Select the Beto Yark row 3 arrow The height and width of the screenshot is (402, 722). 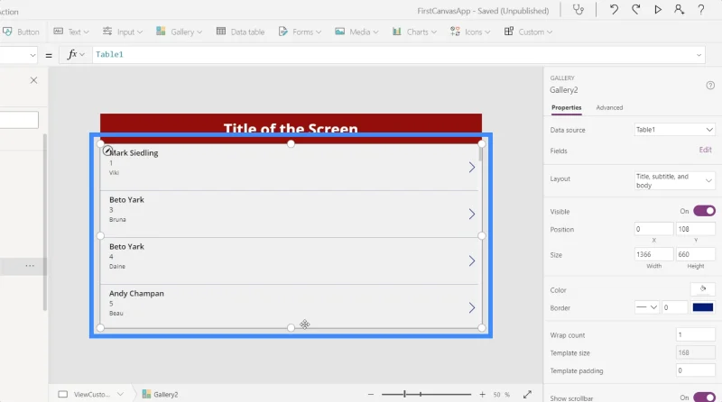click(x=471, y=214)
